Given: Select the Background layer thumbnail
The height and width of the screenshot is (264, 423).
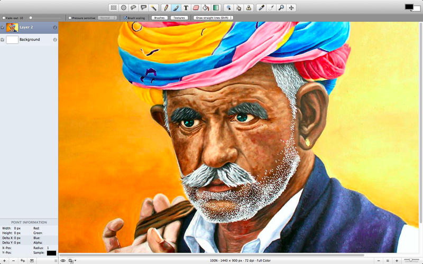Looking at the screenshot, I should 12,40.
